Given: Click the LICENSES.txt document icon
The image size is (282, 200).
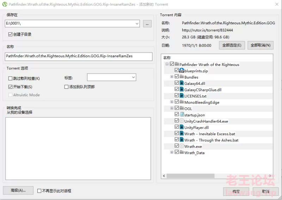Looking at the screenshot, I should click(182, 95).
